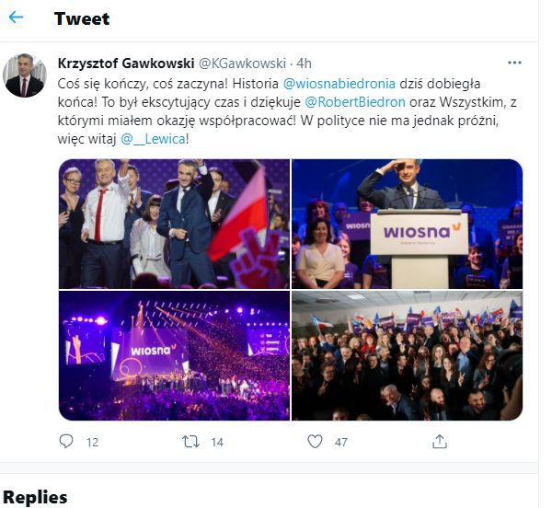Screen dimensions: 552x508
Task: Open the purple concert hall photo
Action: [174, 356]
